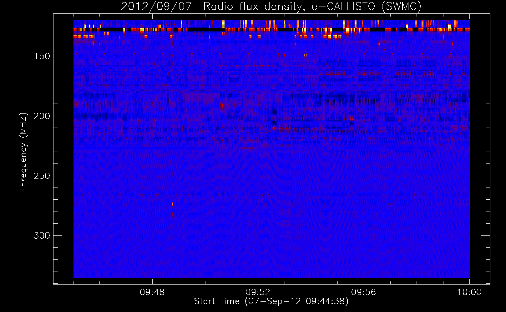The width and height of the screenshot is (506, 312).
Task: Click the 09:52 time tick label
Action: pos(258,292)
